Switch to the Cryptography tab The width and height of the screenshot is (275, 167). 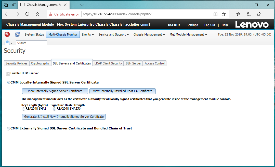(40, 63)
